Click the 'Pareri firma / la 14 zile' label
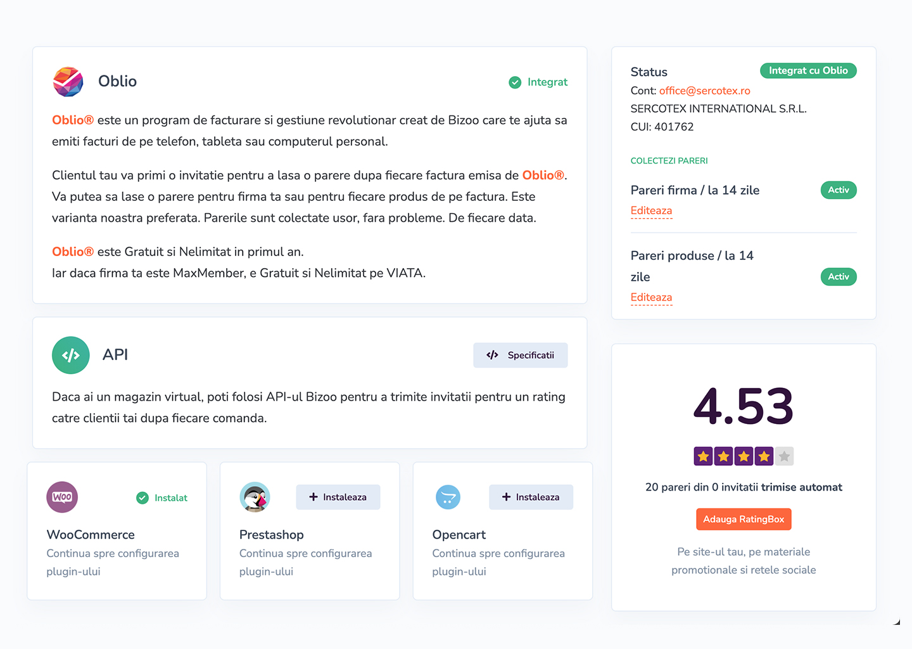The image size is (912, 649). [x=695, y=190]
